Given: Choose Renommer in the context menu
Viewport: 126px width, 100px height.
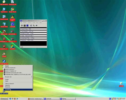Looking at the screenshot, I should click(18, 87).
